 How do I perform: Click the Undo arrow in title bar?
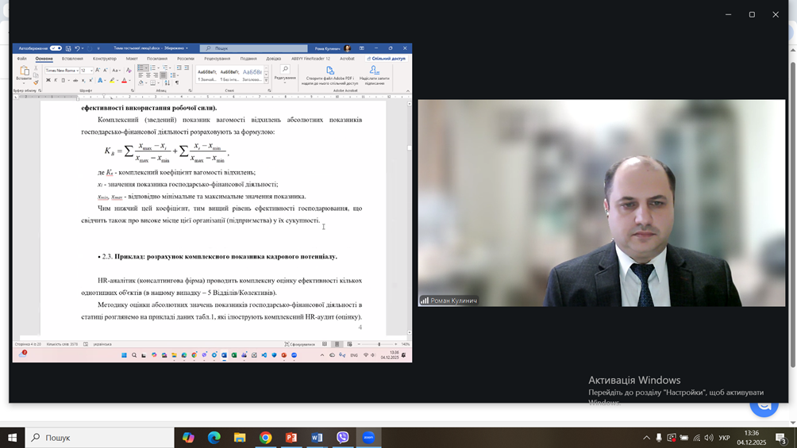coord(77,48)
